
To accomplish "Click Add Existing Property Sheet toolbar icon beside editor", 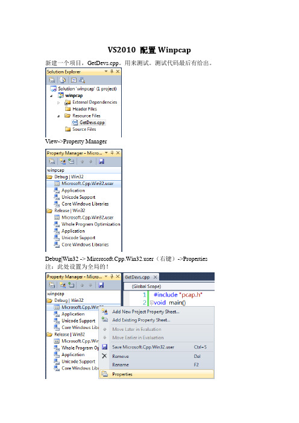I will click(71, 285).
